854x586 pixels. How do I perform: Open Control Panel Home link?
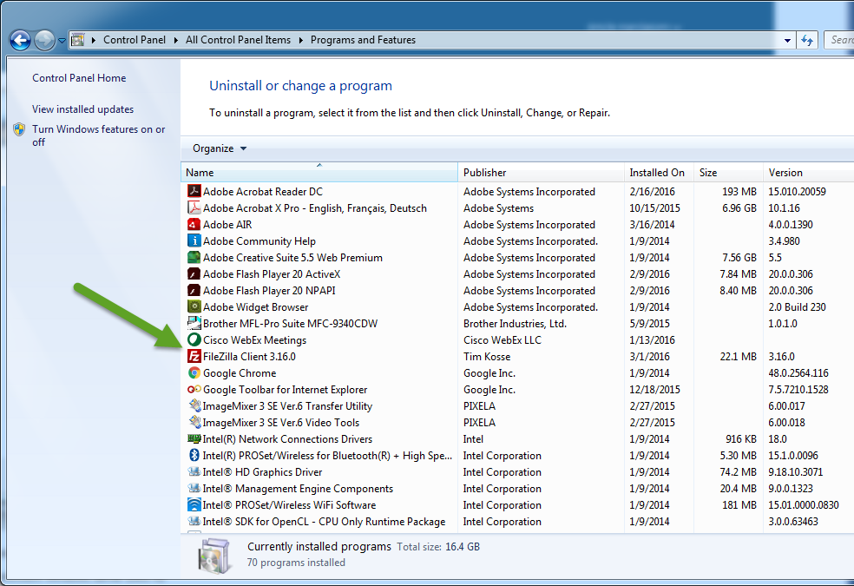click(x=79, y=78)
